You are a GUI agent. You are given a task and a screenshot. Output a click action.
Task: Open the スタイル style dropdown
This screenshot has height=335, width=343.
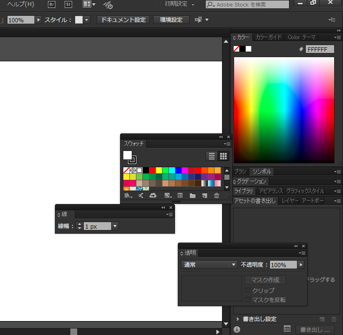click(x=87, y=20)
